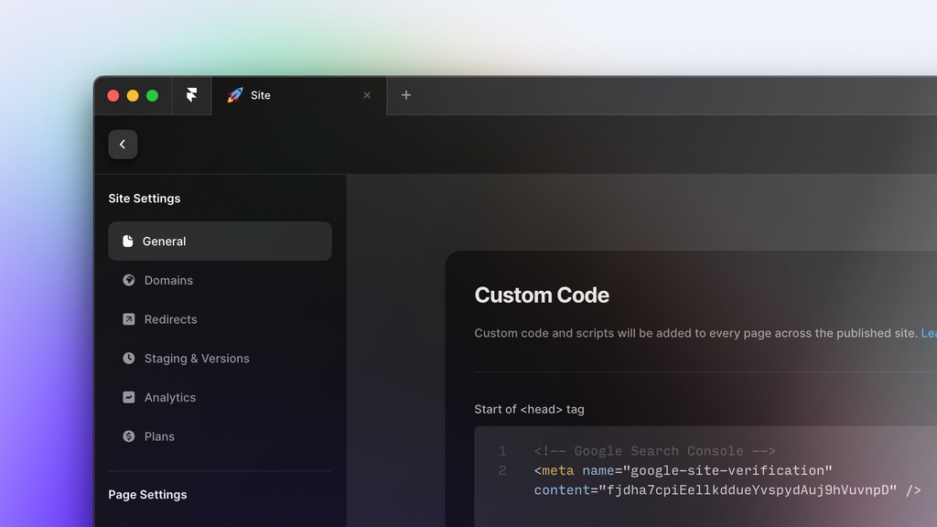
Task: Click the Framer logo in the tab bar
Action: click(192, 95)
